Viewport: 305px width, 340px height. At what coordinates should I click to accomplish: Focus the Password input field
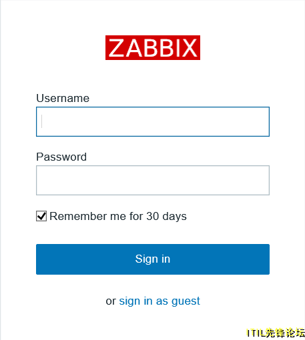coord(153,180)
